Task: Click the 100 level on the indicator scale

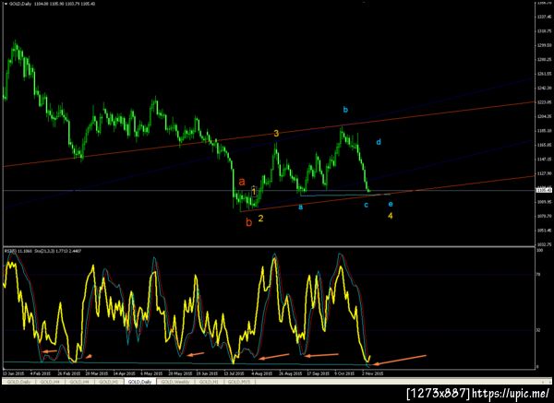Action: pos(540,250)
